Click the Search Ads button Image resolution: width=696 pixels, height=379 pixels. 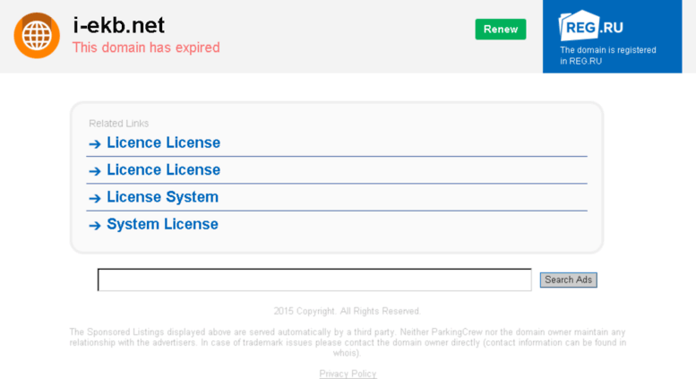point(568,280)
